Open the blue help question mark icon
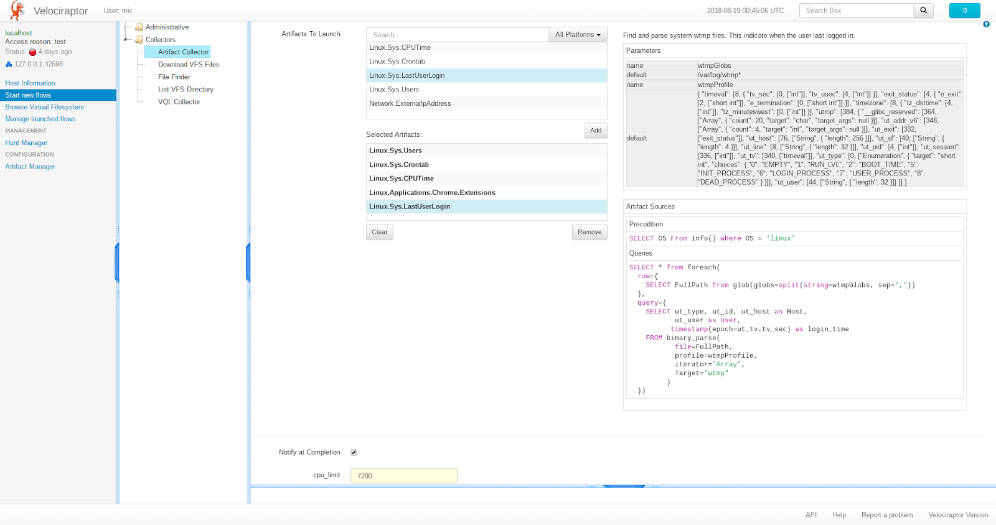This screenshot has width=996, height=525. [986, 24]
